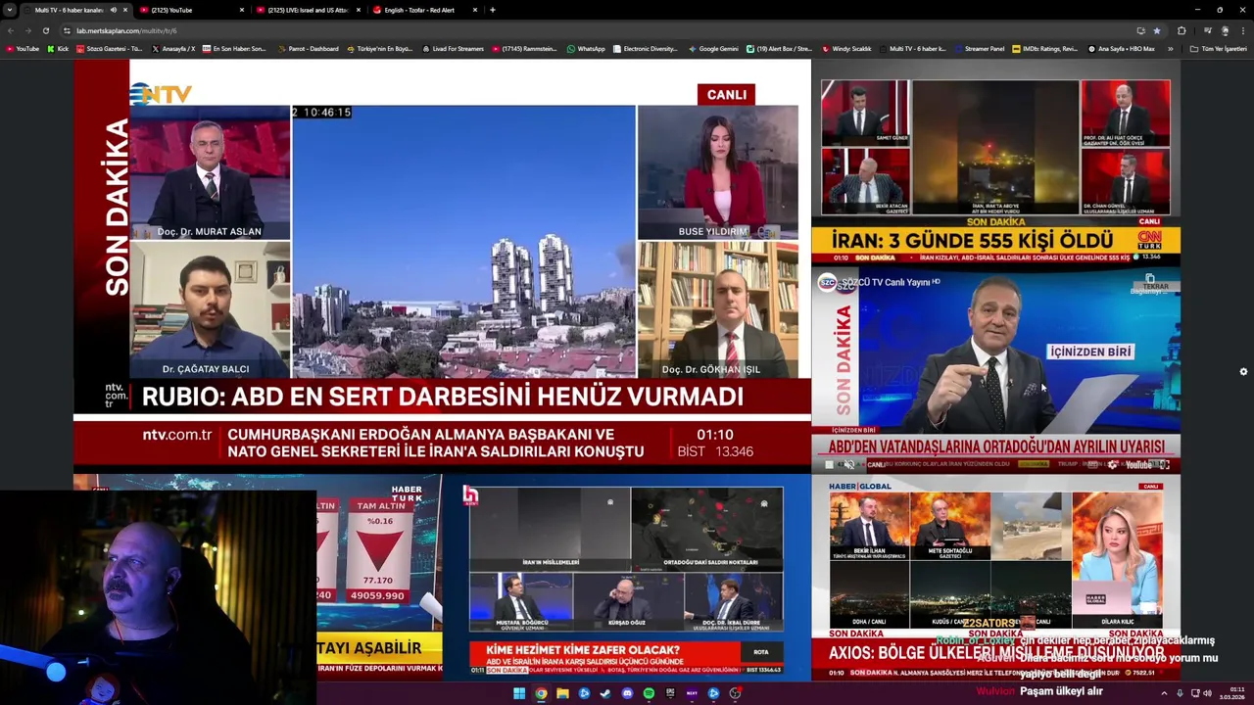The height and width of the screenshot is (705, 1254).
Task: Open the 'Ana Sayfa • HBO Max' bookmark
Action: coord(1121,48)
